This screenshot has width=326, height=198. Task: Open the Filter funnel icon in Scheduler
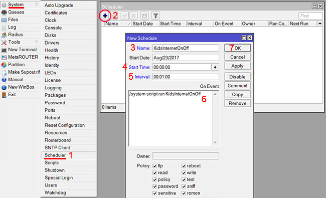(155, 16)
